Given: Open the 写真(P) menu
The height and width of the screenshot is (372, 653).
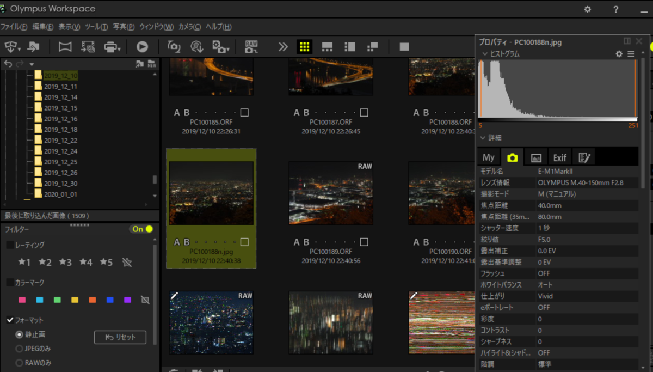Looking at the screenshot, I should point(124,27).
